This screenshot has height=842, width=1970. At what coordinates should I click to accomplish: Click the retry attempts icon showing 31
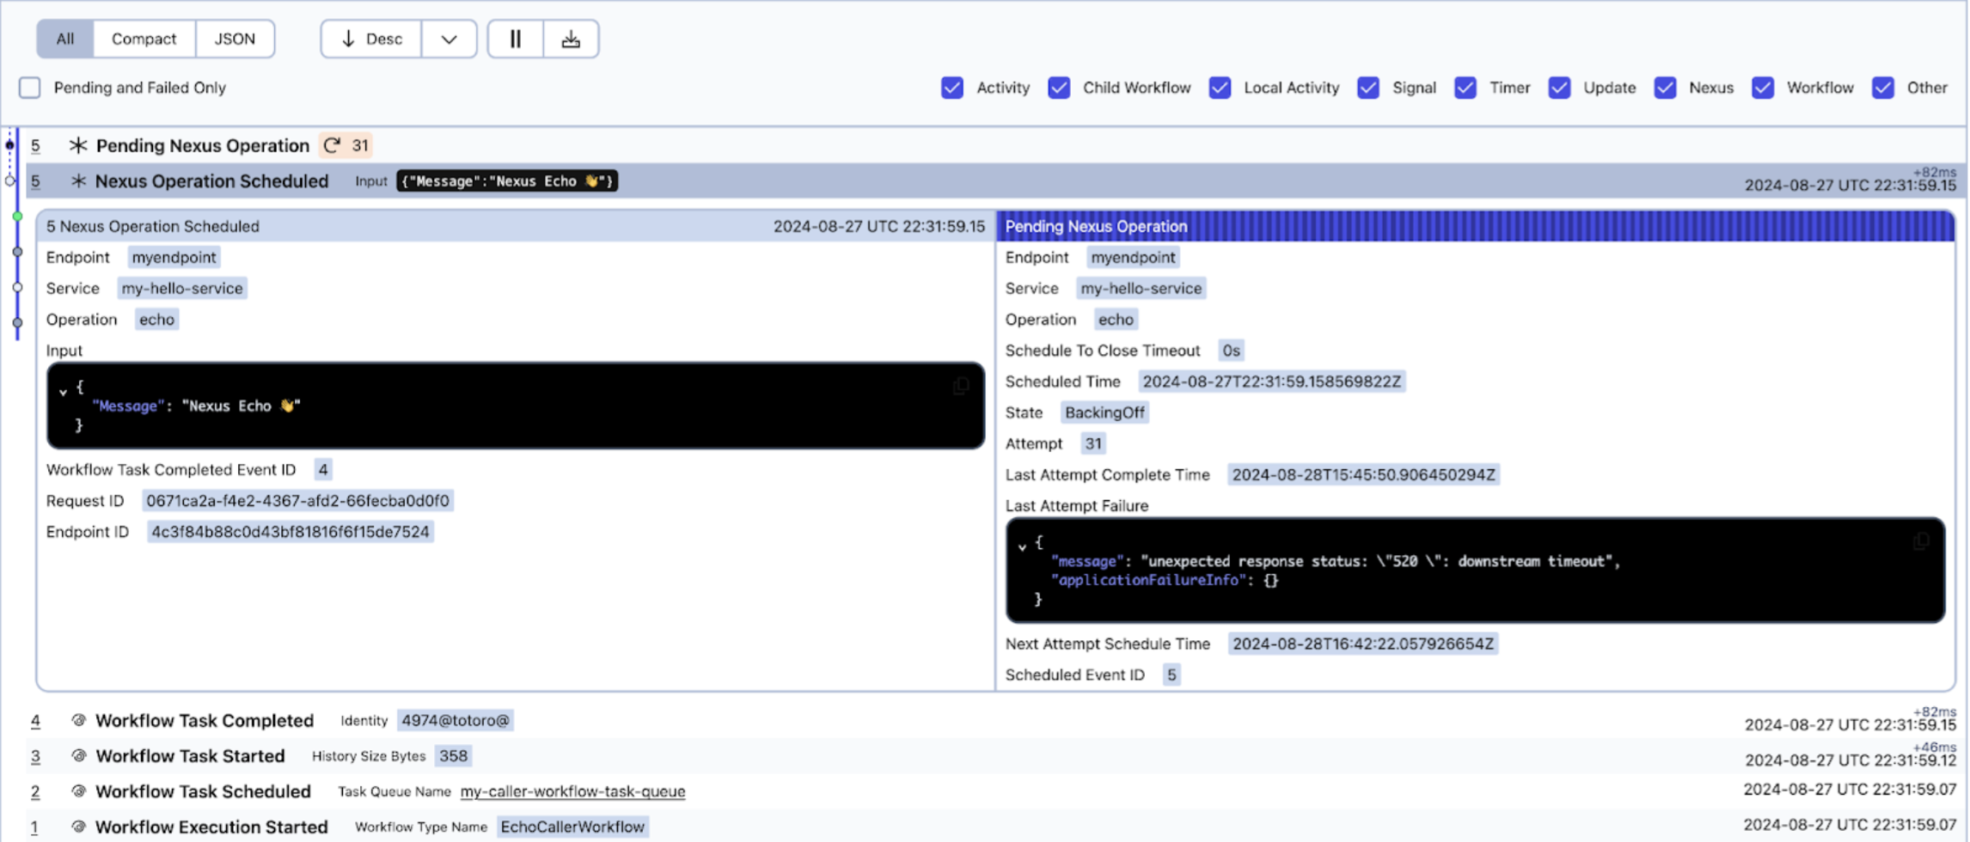(x=333, y=146)
